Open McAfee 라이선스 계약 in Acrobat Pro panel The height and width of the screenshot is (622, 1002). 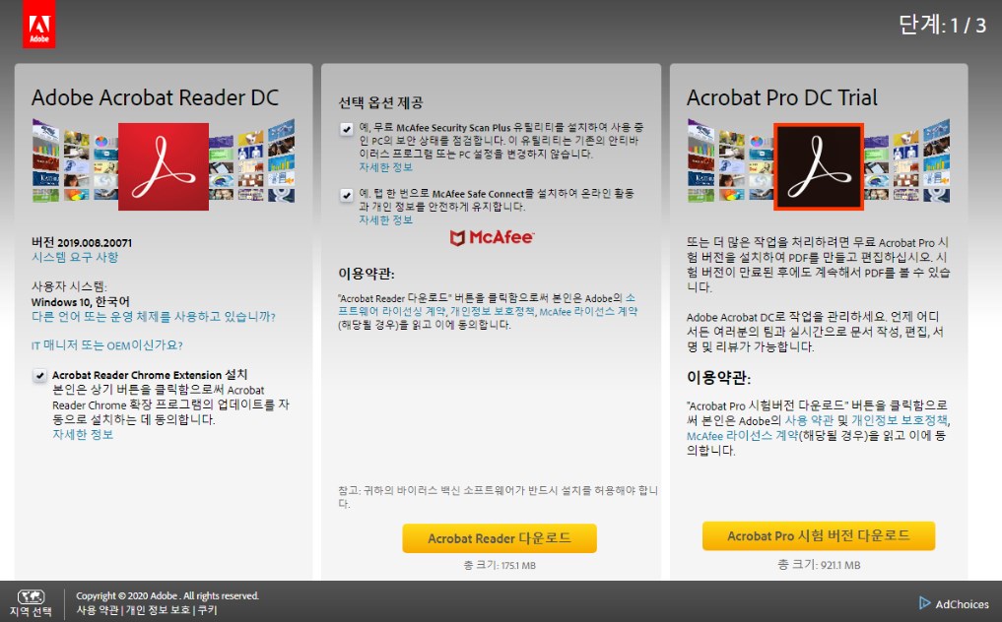tap(743, 436)
